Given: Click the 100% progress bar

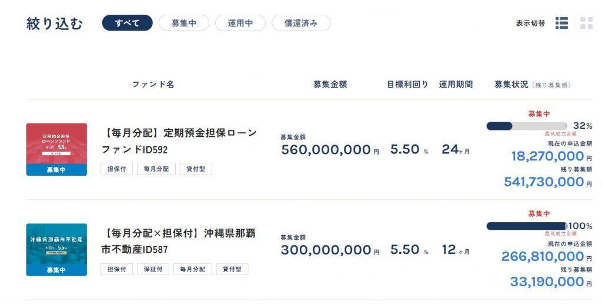Looking at the screenshot, I should tap(526, 226).
